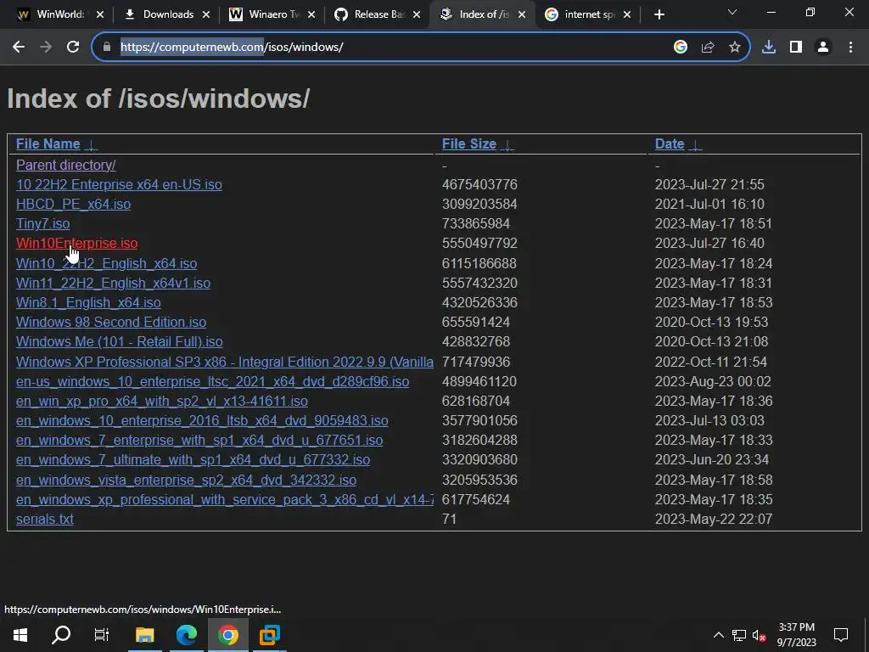Download Windows 98 Second Edition.iso
Image resolution: width=869 pixels, height=652 pixels.
click(x=111, y=322)
